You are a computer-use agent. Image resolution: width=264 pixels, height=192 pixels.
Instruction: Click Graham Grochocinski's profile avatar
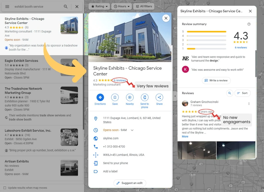(185, 103)
